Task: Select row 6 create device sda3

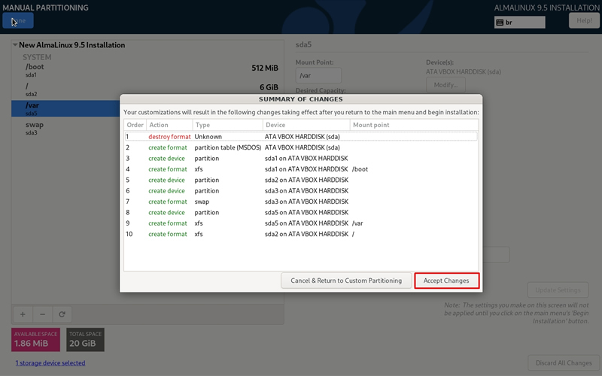Action: (x=301, y=191)
